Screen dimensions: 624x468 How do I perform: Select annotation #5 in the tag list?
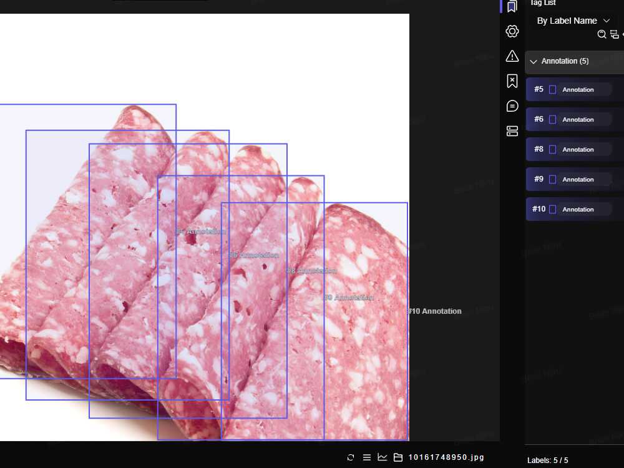(x=575, y=89)
